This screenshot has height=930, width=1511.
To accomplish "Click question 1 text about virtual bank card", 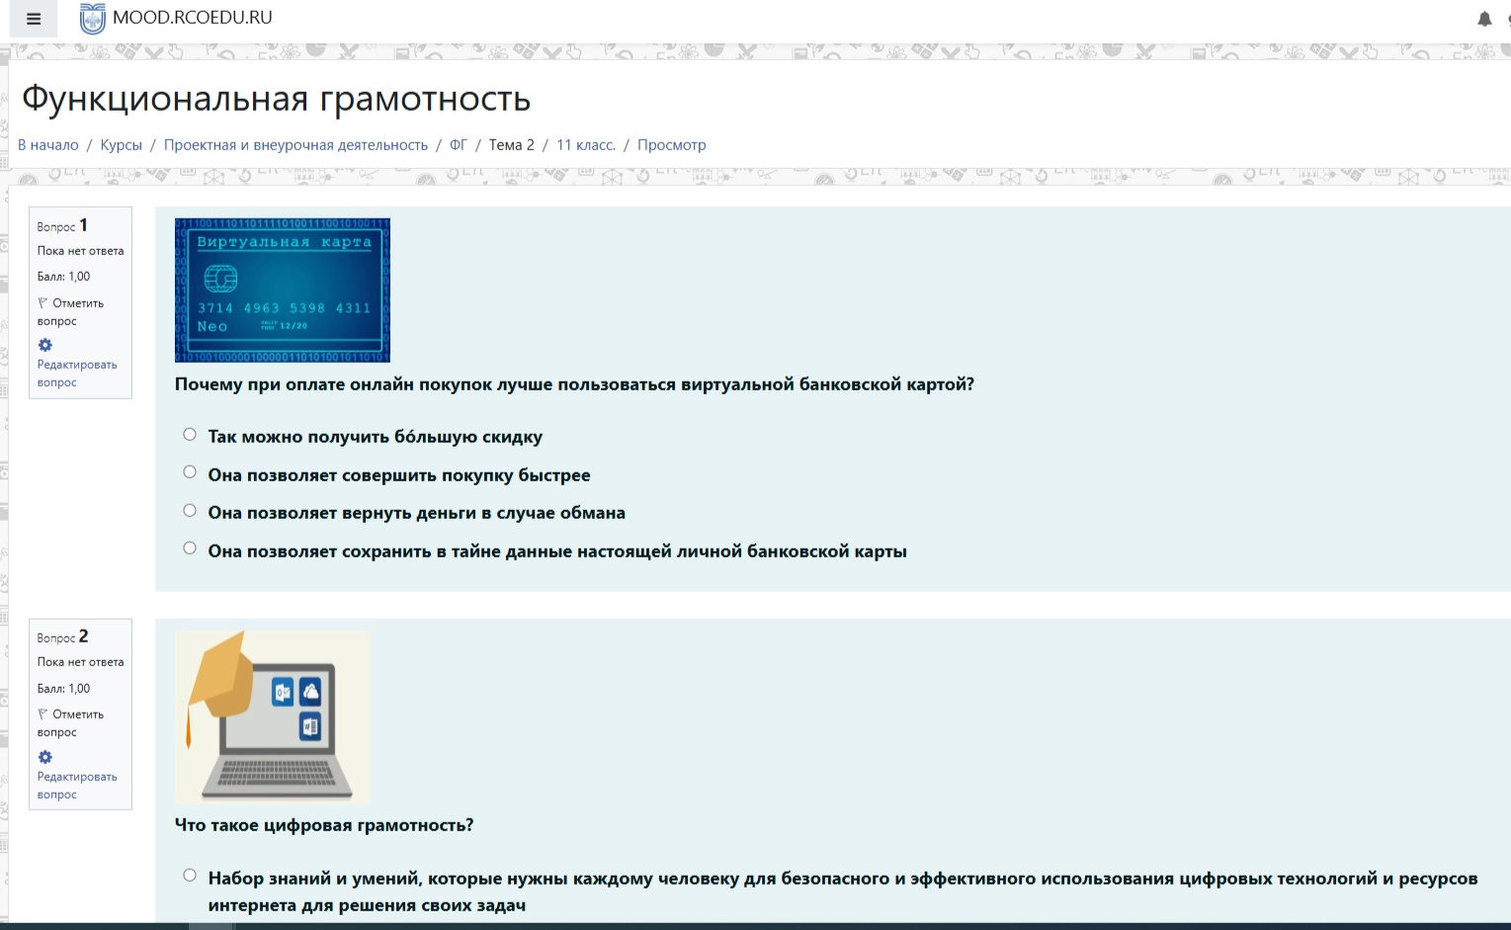I will [x=574, y=384].
